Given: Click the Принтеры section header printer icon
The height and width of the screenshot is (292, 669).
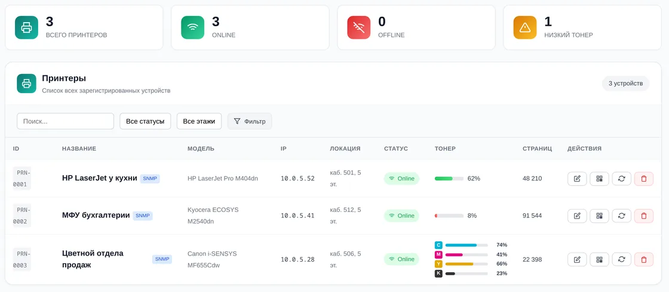Looking at the screenshot, I should (x=26, y=83).
